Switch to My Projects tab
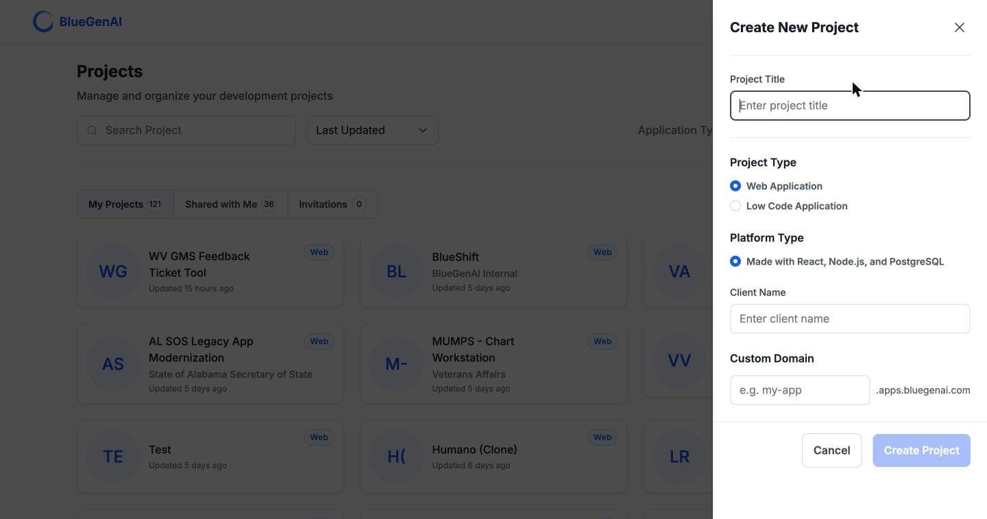 (x=125, y=204)
